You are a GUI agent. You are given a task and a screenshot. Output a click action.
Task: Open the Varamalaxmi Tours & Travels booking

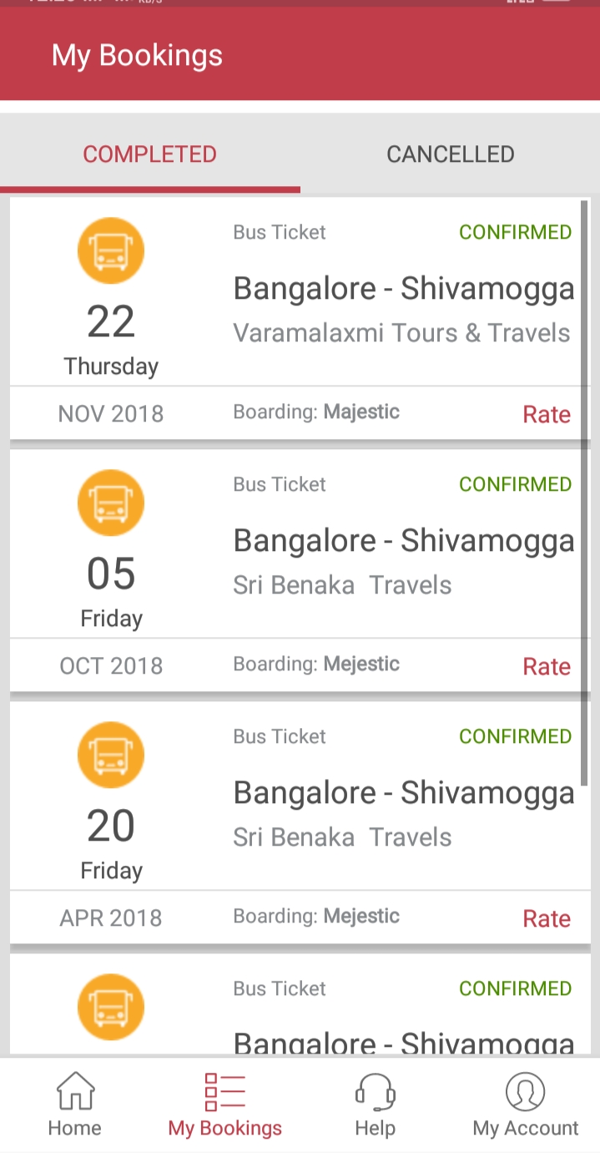pos(401,333)
